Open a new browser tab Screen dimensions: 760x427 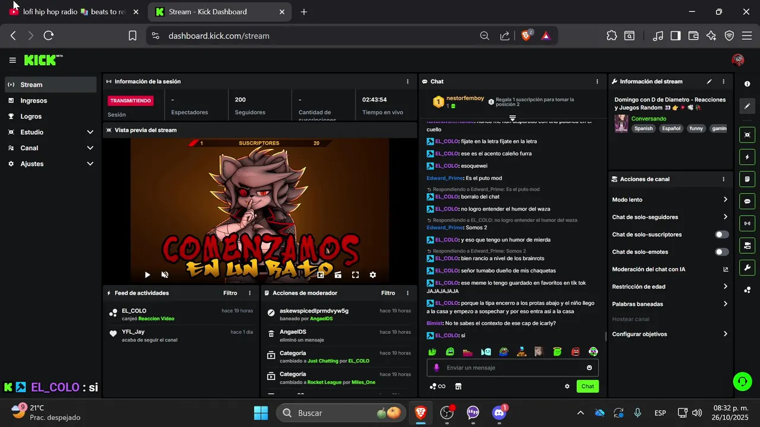(x=304, y=12)
